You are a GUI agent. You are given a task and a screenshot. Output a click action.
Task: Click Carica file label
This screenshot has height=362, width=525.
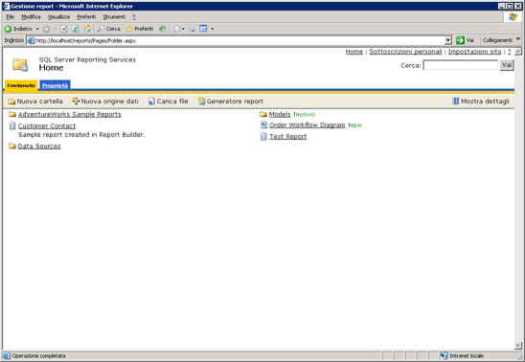tap(172, 102)
